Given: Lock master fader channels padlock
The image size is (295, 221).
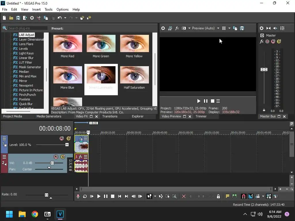Looking at the screenshot, I should click(264, 110).
